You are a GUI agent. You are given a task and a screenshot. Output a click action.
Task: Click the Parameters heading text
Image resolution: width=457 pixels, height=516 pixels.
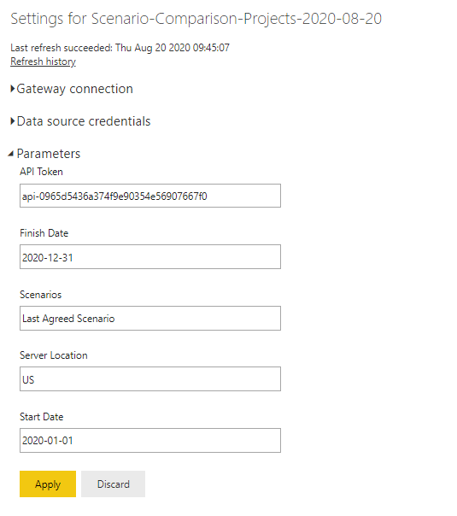tap(49, 154)
